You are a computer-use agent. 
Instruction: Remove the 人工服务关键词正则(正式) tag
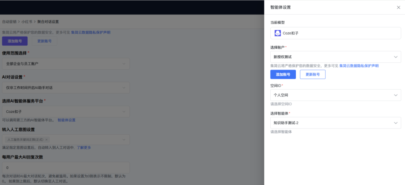[46, 140]
